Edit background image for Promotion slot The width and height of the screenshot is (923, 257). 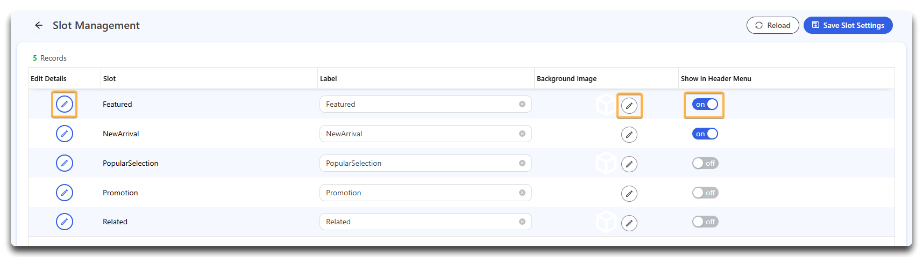click(x=629, y=194)
